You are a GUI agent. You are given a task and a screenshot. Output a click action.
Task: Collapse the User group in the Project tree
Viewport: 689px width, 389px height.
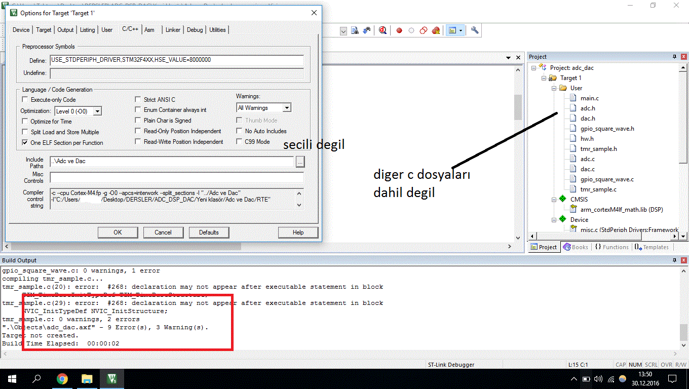[x=554, y=88]
